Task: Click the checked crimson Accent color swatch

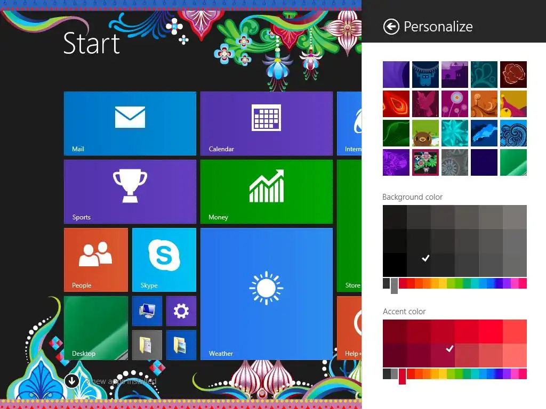Action: [x=443, y=355]
